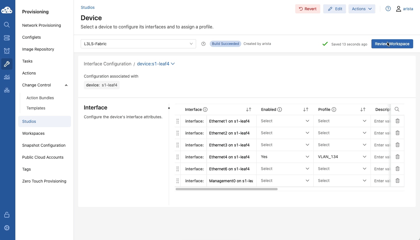Open the help question mark icon
The width and height of the screenshot is (420, 240).
click(x=388, y=9)
